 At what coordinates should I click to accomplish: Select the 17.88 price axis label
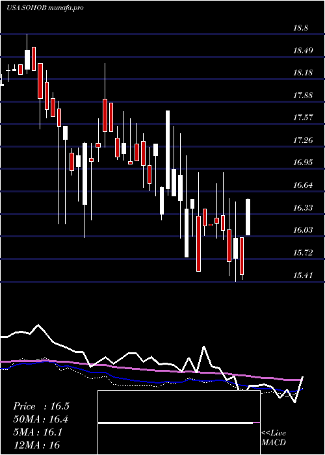click(x=303, y=96)
